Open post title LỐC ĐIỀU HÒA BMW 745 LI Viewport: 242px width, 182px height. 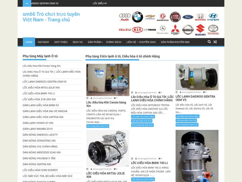click(149, 163)
